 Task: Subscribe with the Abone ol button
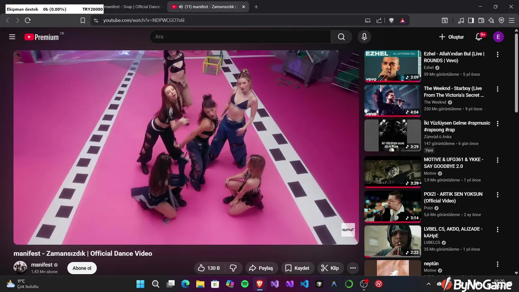pos(82,268)
